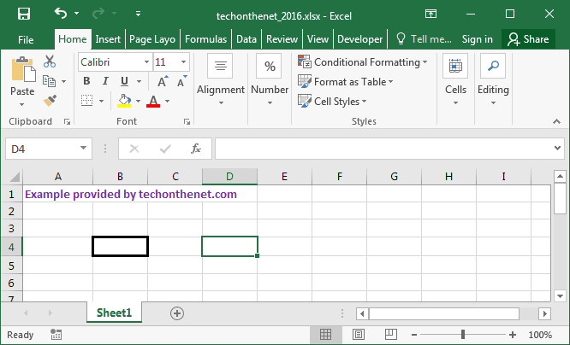Viewport: 570px width, 345px height.
Task: Open the Developer tab
Action: [x=359, y=39]
